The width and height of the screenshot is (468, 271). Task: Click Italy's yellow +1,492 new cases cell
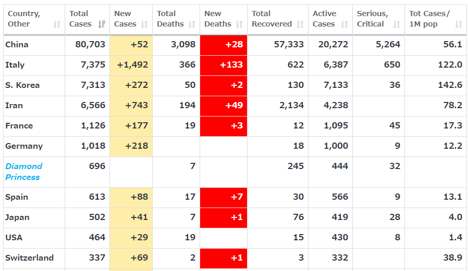point(131,65)
